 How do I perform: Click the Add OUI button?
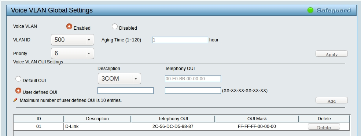[x=332, y=100]
